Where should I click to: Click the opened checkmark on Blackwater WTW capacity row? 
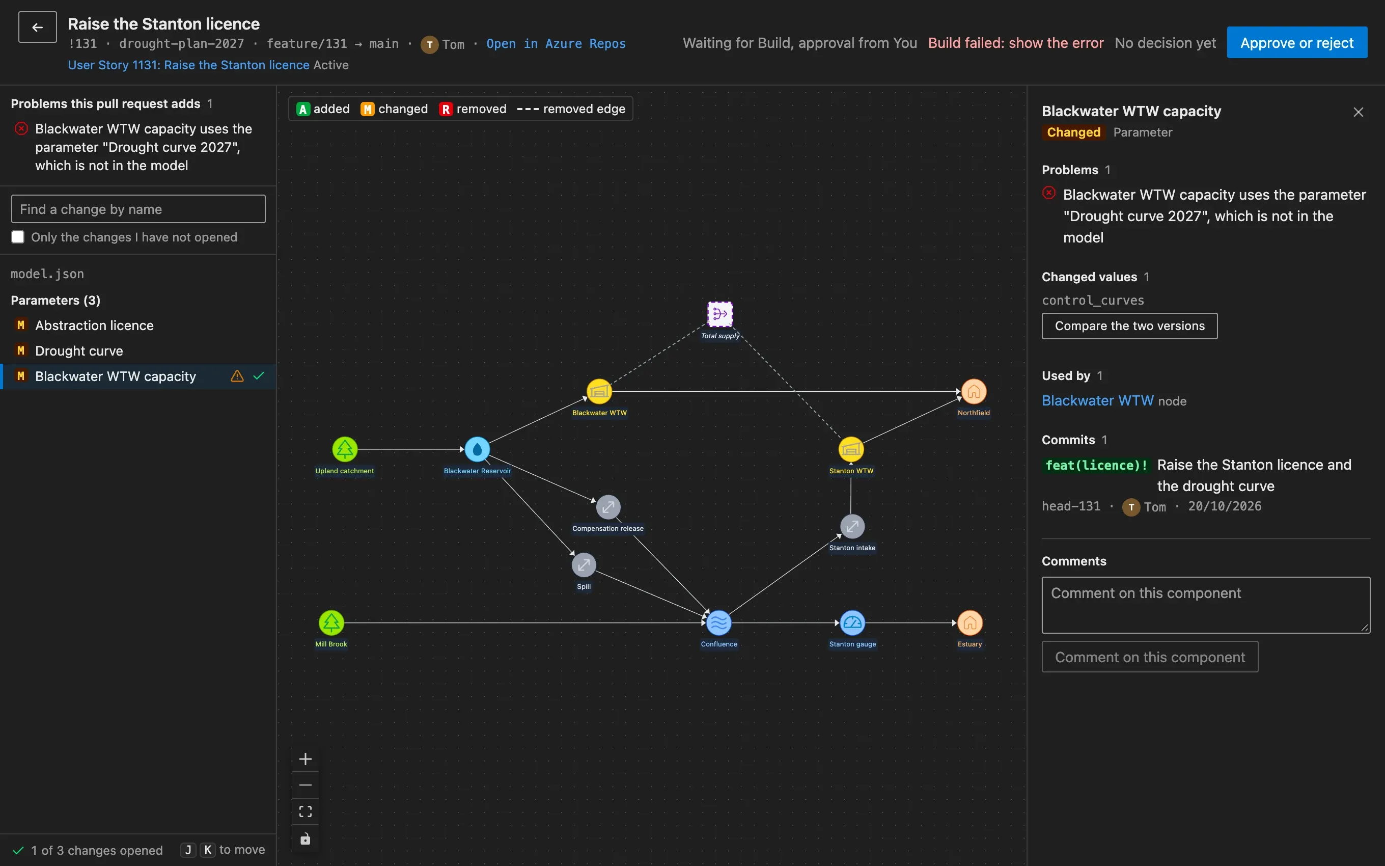259,376
